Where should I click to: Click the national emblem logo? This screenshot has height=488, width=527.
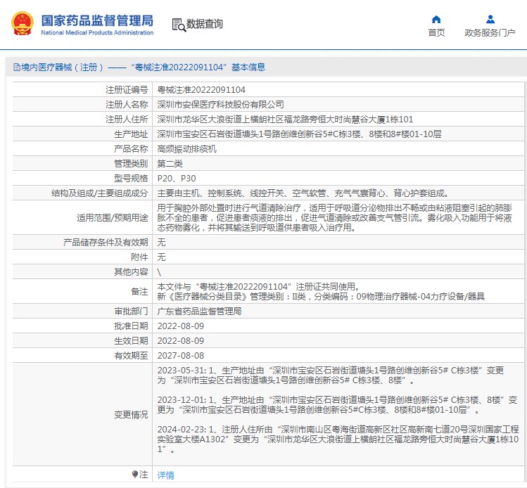click(23, 23)
